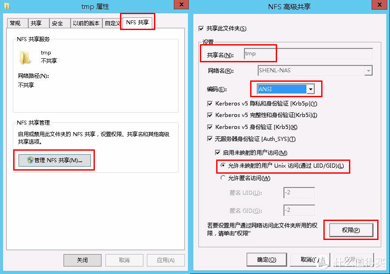The width and height of the screenshot is (390, 274).
Task: Open the ANSI encoding dropdown
Action: coord(311,89)
